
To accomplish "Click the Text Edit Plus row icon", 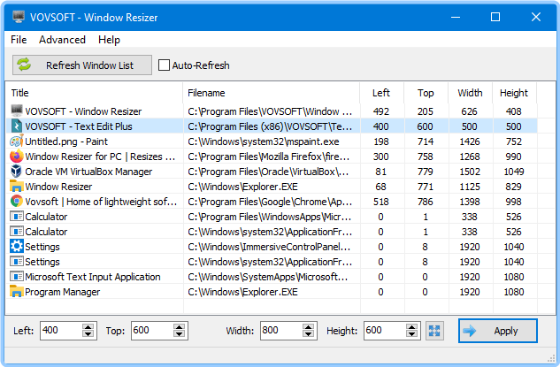I will [x=17, y=126].
